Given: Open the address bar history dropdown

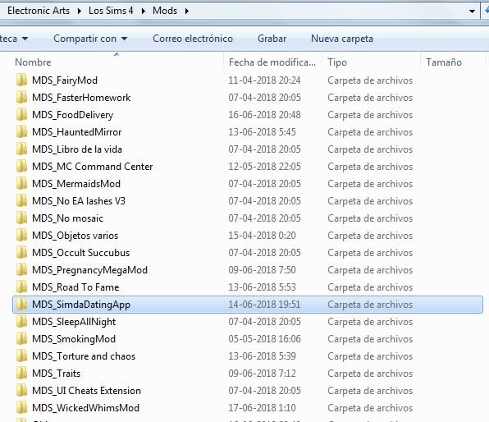Looking at the screenshot, I should [x=472, y=11].
